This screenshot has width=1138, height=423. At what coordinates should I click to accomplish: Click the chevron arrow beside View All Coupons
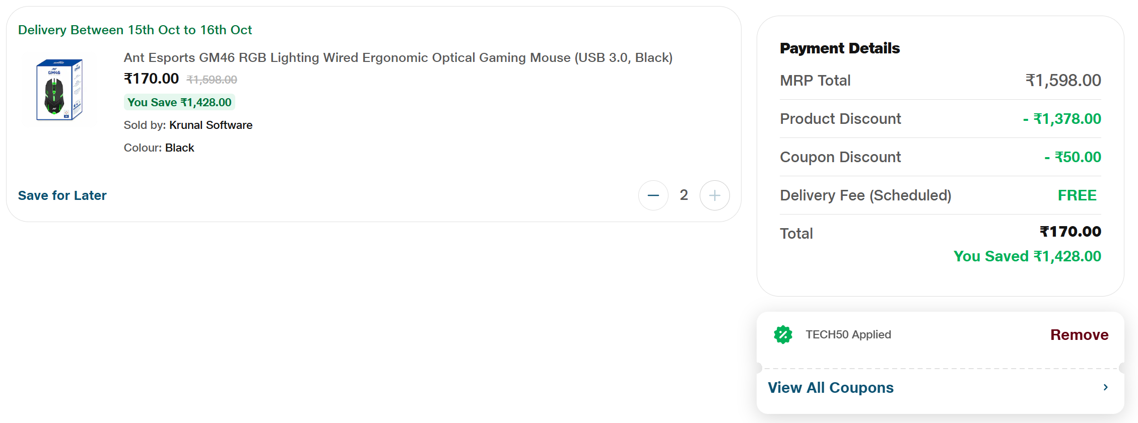(1105, 387)
